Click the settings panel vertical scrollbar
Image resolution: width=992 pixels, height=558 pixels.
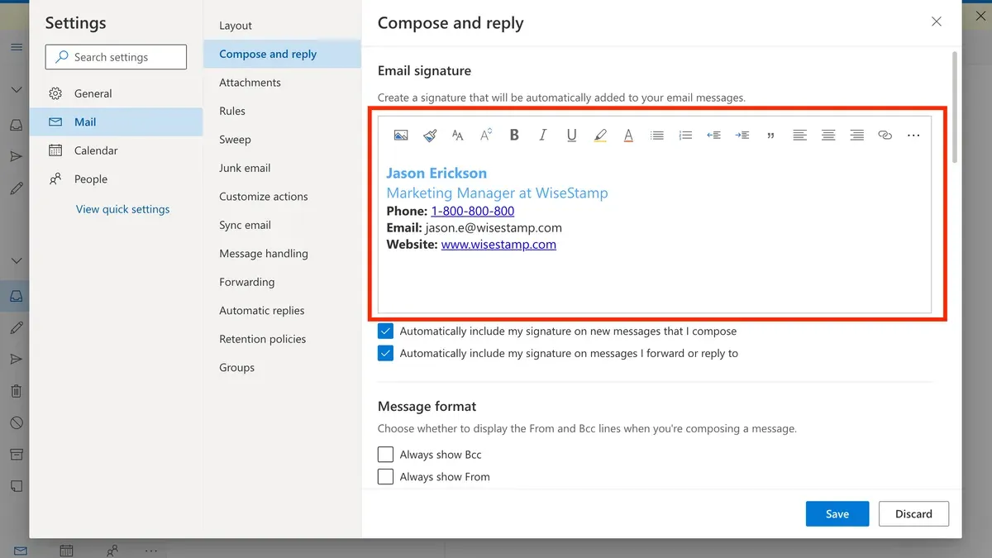pyautogui.click(x=956, y=107)
